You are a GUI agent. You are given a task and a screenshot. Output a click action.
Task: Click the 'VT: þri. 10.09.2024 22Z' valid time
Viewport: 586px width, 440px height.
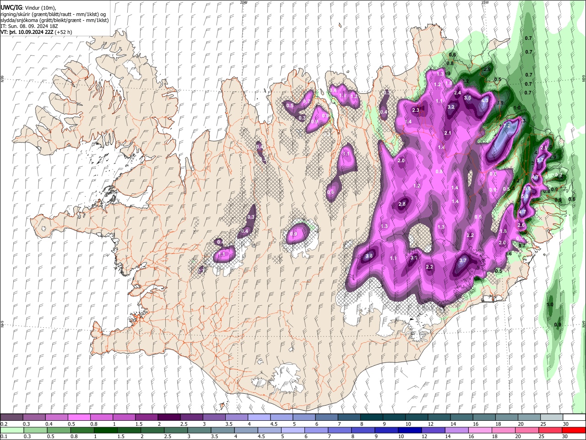click(27, 32)
